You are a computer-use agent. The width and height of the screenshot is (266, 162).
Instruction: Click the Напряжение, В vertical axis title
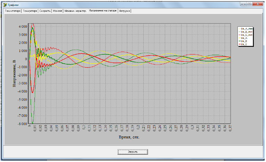[15, 73]
